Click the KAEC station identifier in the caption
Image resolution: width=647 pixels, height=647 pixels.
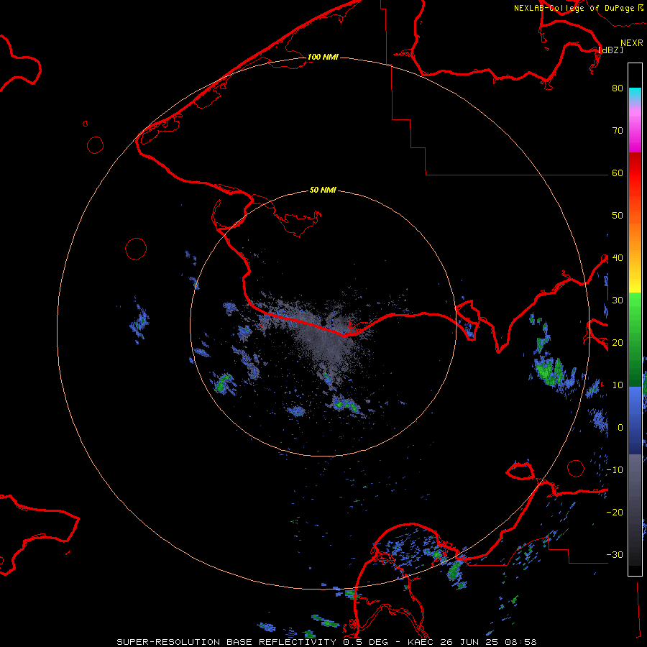pyautogui.click(x=421, y=642)
